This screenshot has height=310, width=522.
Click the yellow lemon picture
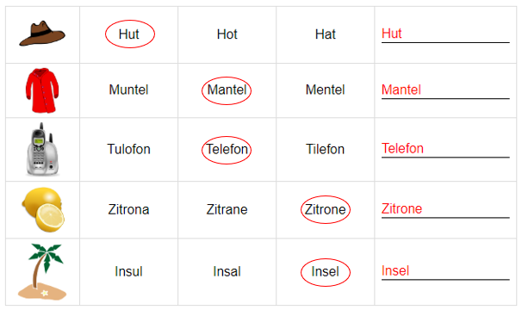click(43, 209)
